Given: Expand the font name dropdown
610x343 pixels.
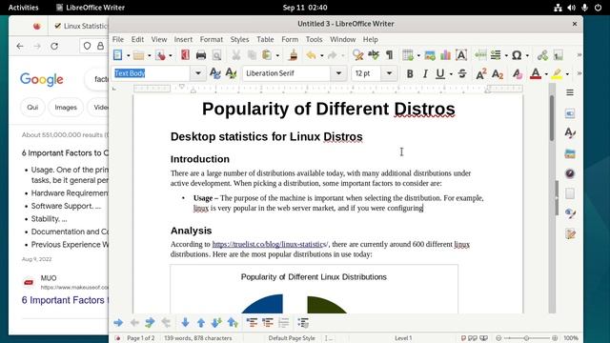Looking at the screenshot, I should coord(338,73).
